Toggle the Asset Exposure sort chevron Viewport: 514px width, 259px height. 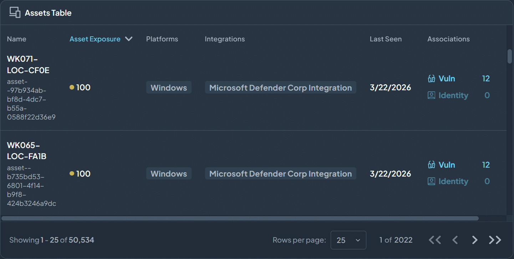[129, 39]
